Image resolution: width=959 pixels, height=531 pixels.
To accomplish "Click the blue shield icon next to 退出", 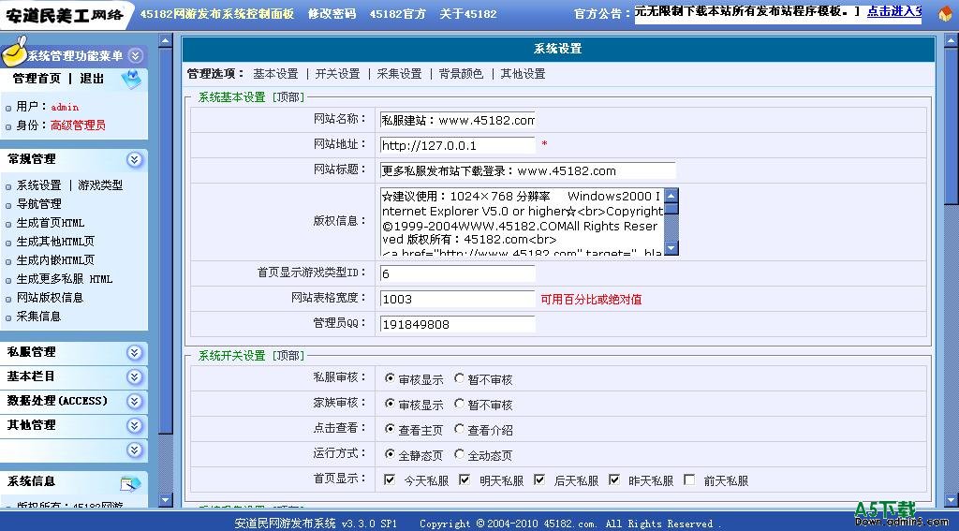I will click(x=132, y=80).
